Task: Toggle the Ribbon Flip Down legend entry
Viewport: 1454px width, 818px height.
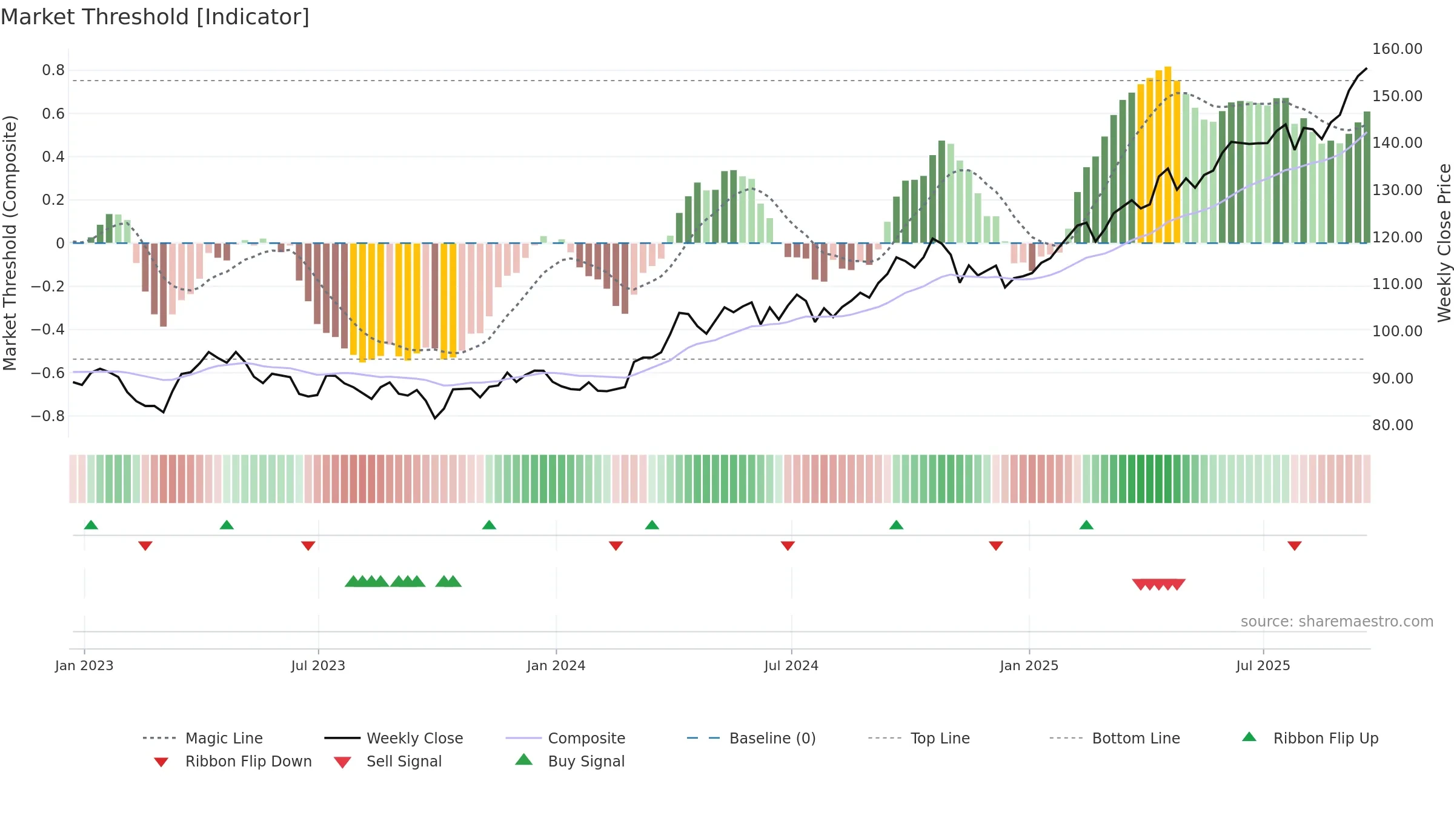Action: [233, 761]
